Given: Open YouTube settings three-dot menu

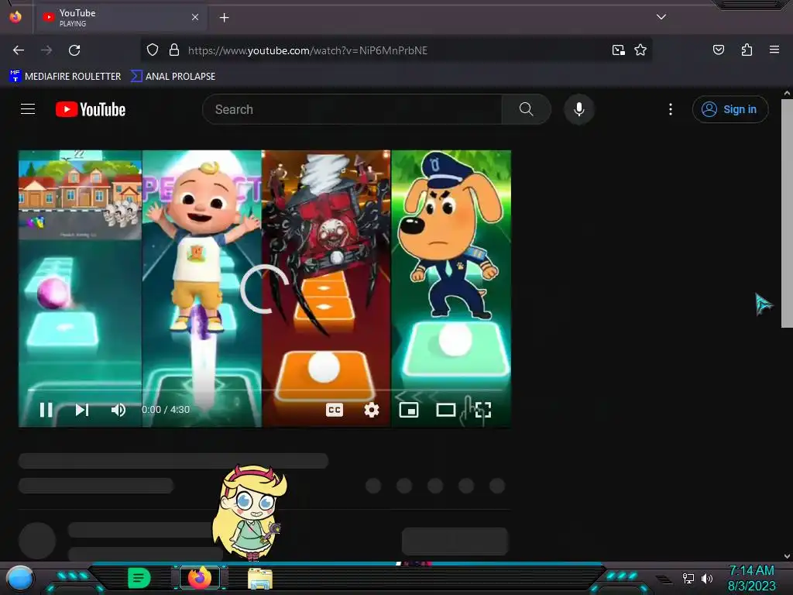Looking at the screenshot, I should pos(671,109).
